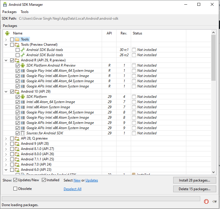The height and width of the screenshot is (209, 220).
Task: Click the Android robot icon in Name header
Action: tap(7, 33)
